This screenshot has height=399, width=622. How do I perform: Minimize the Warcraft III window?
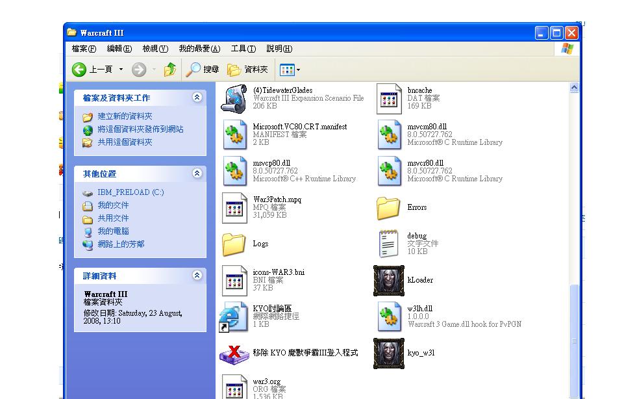pos(541,33)
